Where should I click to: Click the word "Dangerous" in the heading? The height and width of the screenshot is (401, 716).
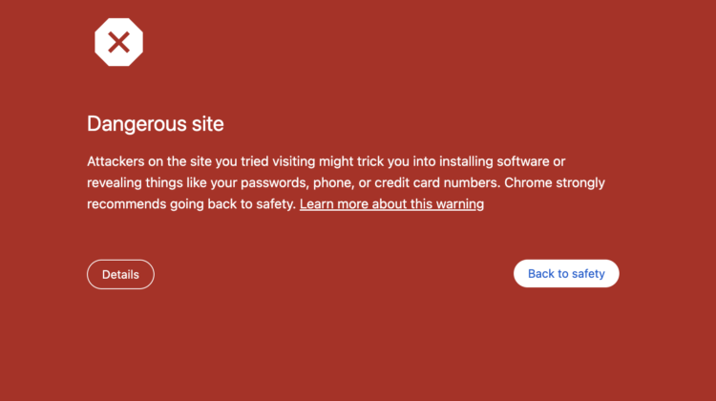(x=135, y=124)
